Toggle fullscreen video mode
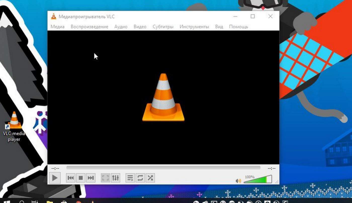This screenshot has width=352, height=203. pos(105,178)
